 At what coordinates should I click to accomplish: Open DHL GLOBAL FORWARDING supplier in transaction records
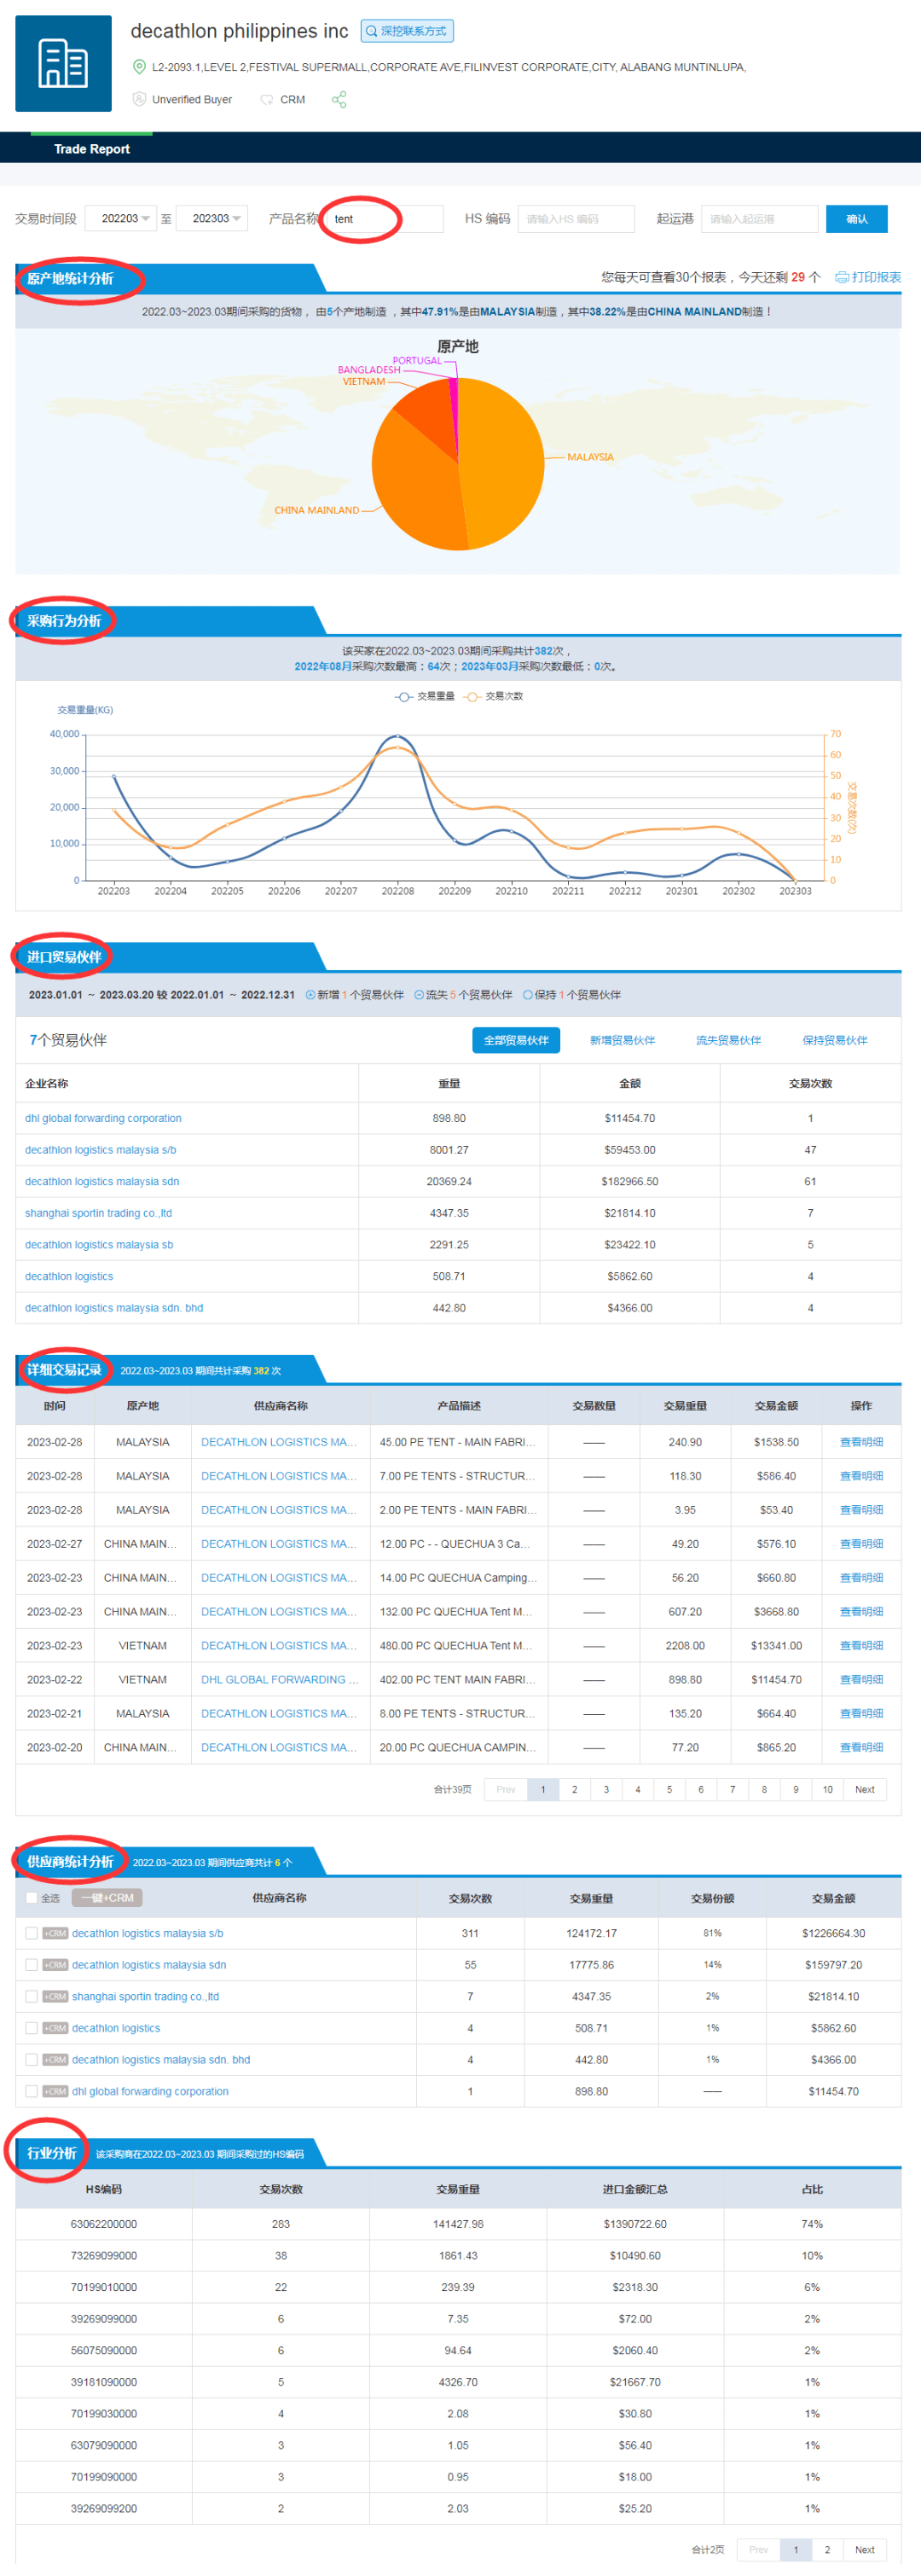[279, 1680]
